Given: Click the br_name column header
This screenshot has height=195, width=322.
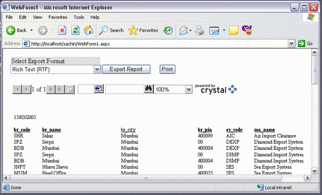Looking at the screenshot, I should pos(52,130).
